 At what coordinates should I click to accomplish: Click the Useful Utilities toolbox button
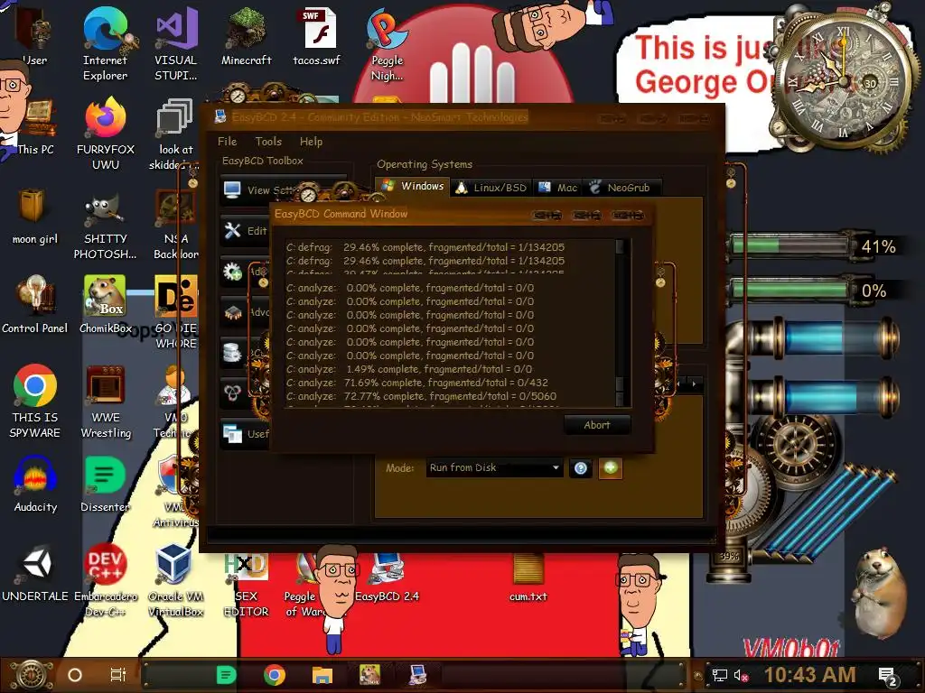246,434
